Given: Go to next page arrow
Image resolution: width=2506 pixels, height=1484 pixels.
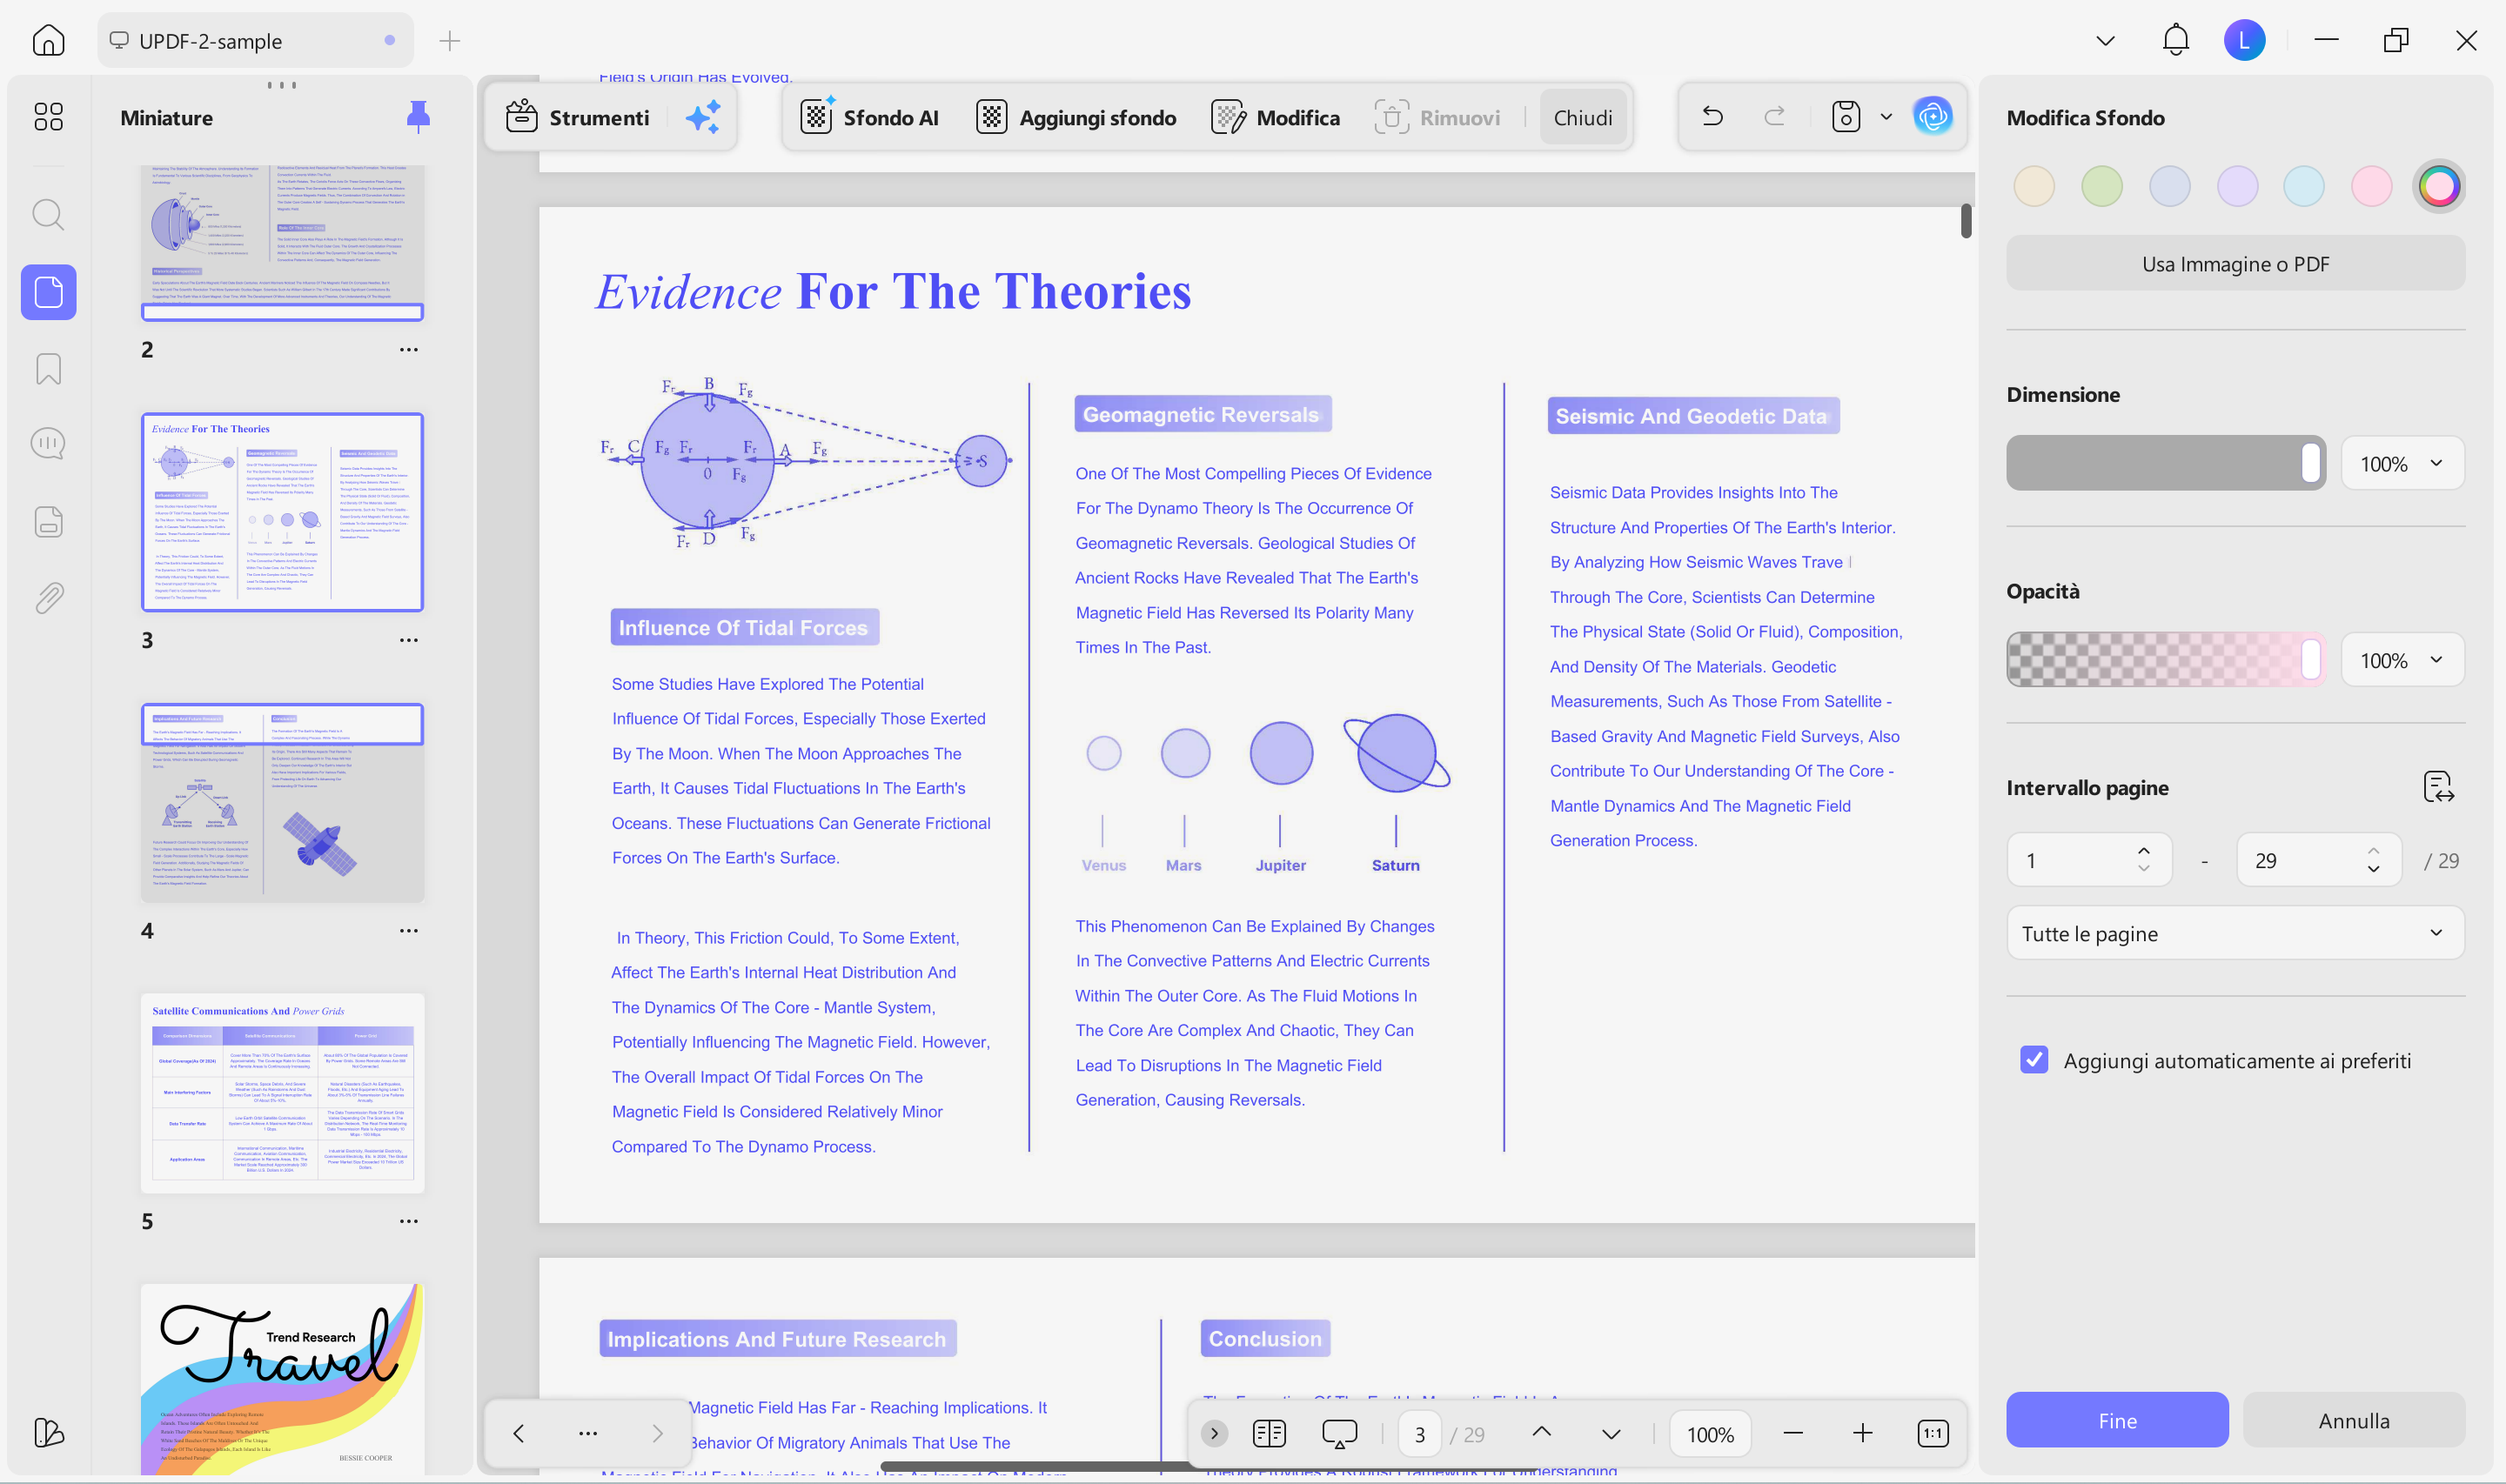Looking at the screenshot, I should tap(1610, 1433).
